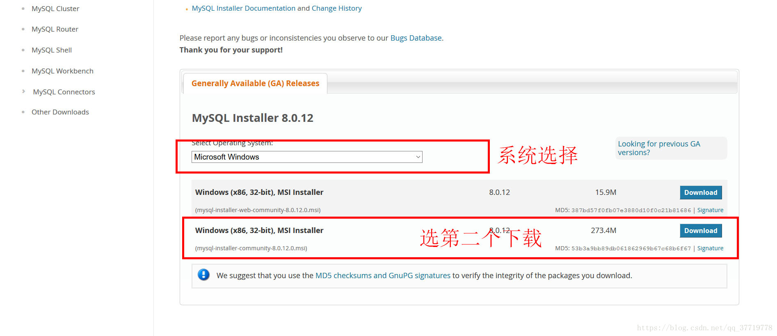Expand MySQL Connectors arrow
The width and height of the screenshot is (777, 336).
[23, 91]
